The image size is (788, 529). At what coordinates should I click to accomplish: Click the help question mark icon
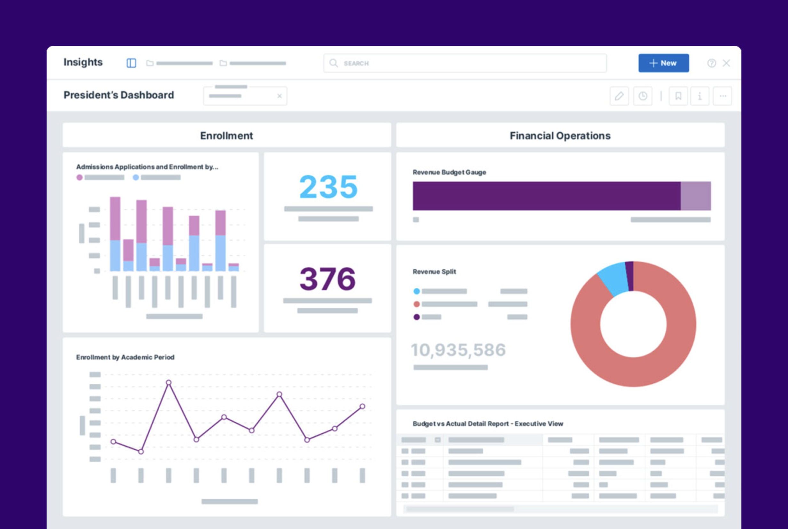711,63
